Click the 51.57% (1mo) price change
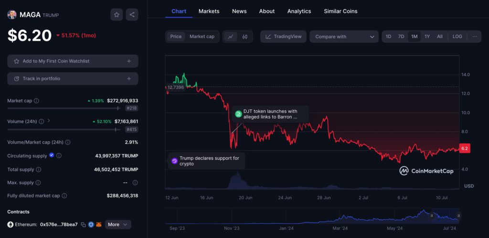489x238 pixels. 76,35
